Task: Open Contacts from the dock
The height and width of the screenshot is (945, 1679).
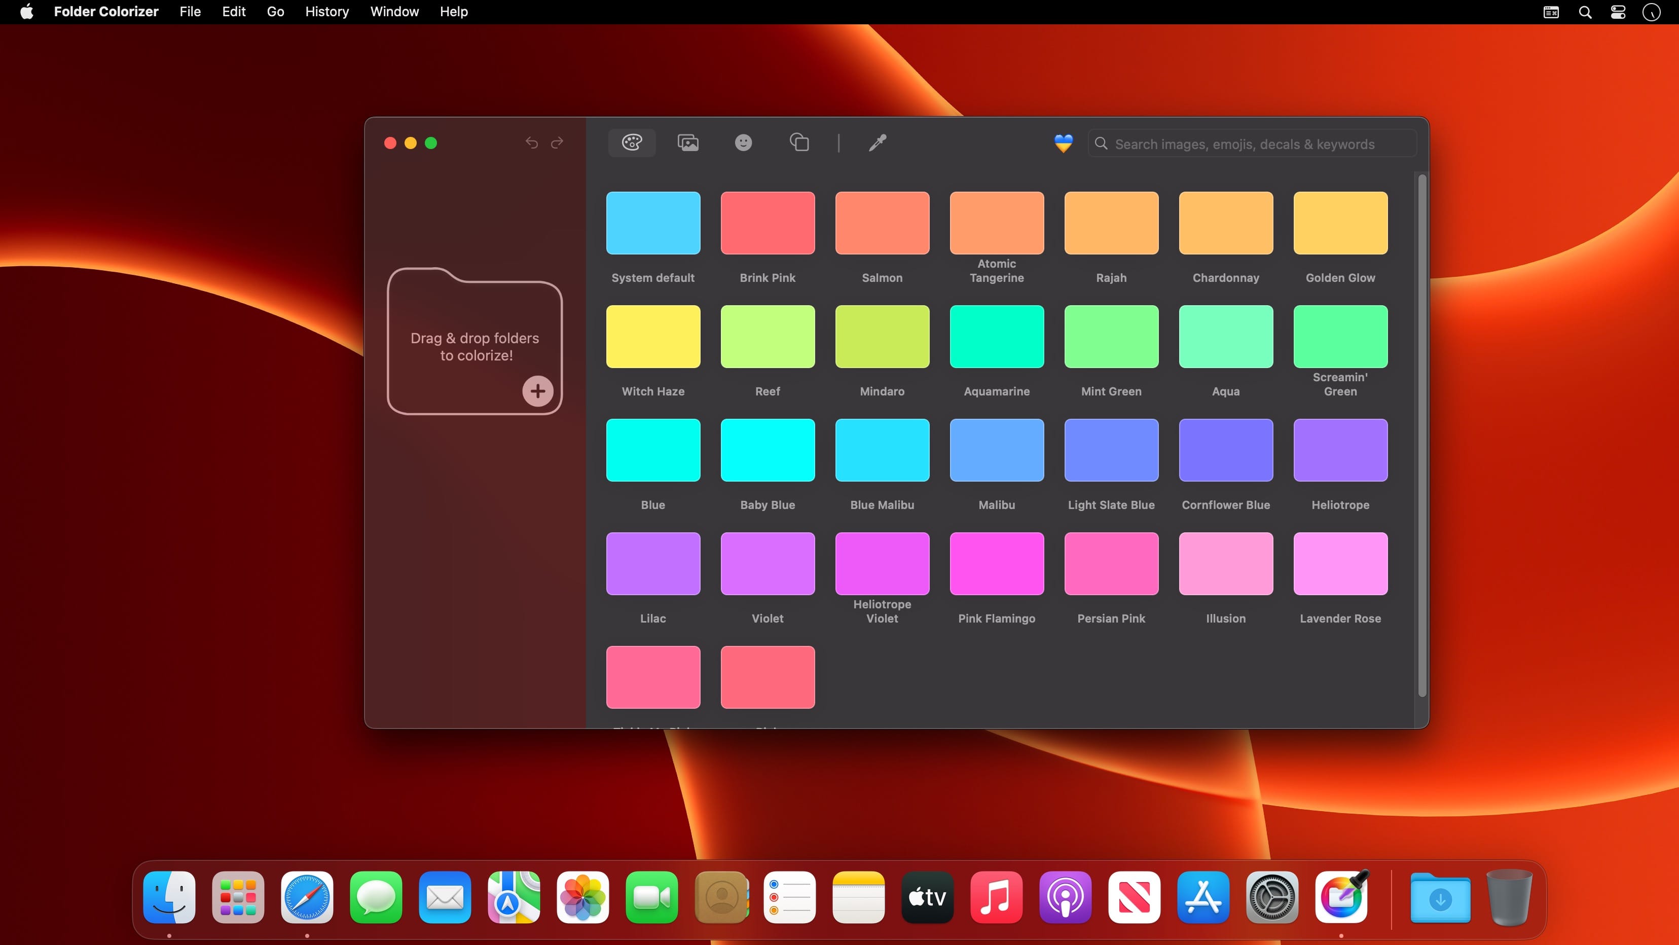Action: 721,897
